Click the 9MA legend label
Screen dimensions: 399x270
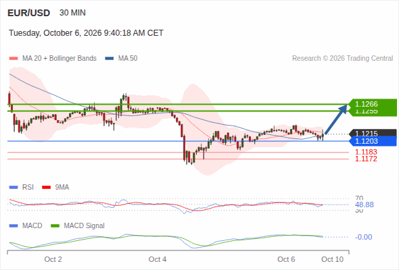(62, 187)
